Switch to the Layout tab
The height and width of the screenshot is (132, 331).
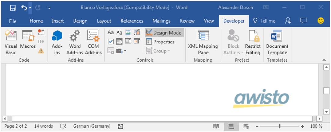pos(104,21)
